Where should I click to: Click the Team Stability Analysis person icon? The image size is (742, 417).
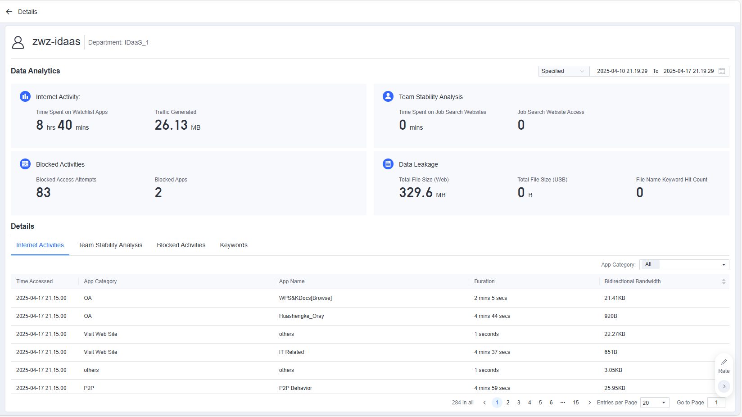(x=388, y=96)
